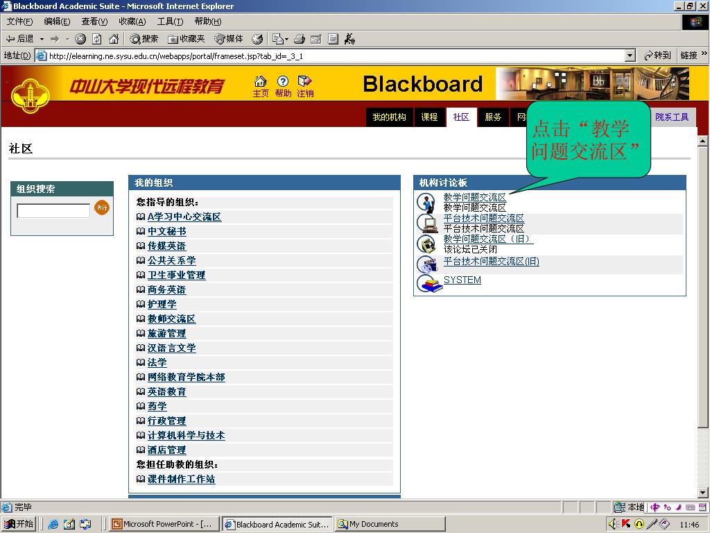Click the page scrollbar down arrow

[x=703, y=493]
